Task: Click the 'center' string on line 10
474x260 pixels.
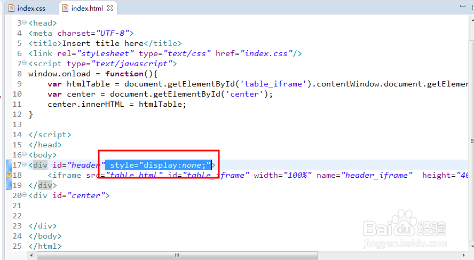Action: (244, 94)
